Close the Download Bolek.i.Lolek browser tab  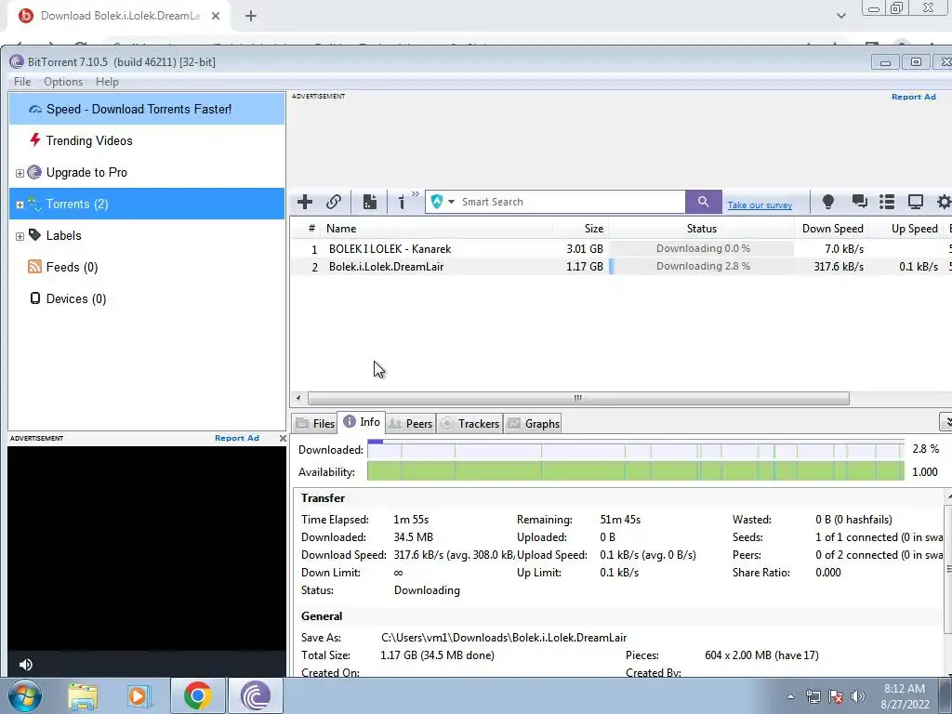coord(216,16)
